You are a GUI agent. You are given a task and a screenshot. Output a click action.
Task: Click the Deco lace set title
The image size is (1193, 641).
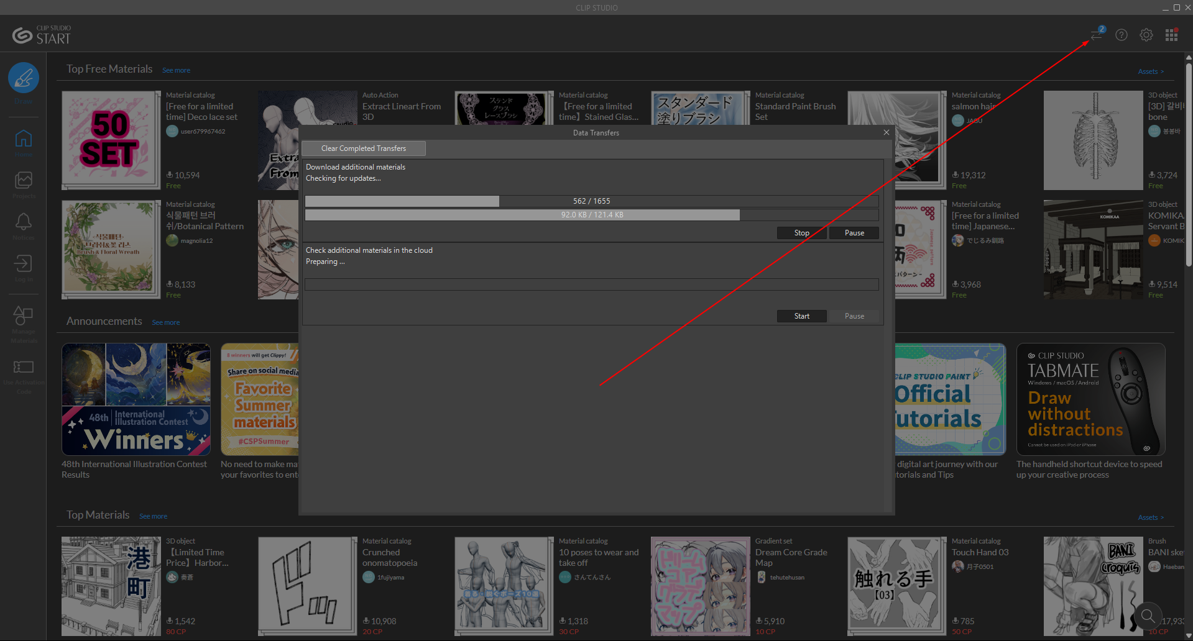point(202,112)
